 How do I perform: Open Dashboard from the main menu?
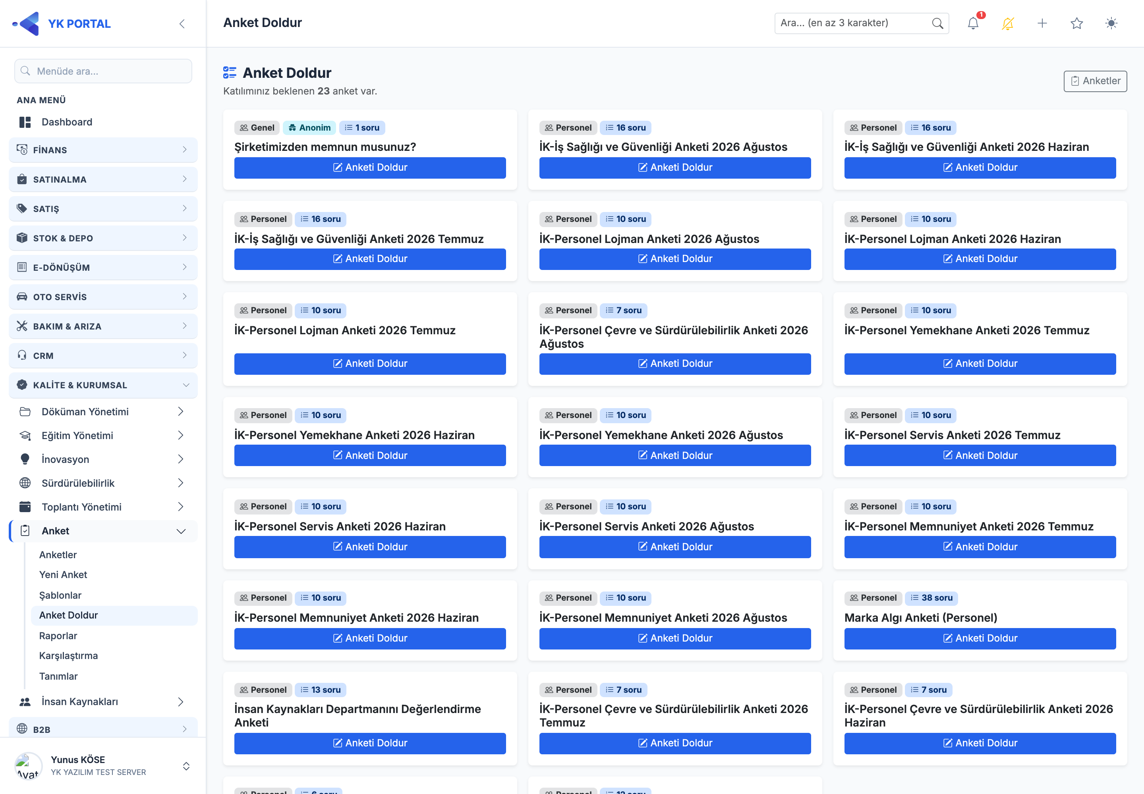point(67,122)
